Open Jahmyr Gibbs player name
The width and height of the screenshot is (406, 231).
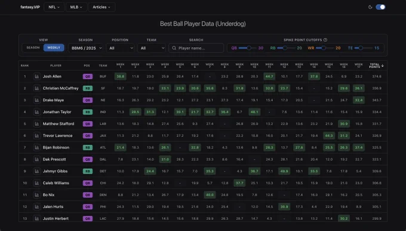[55, 171]
